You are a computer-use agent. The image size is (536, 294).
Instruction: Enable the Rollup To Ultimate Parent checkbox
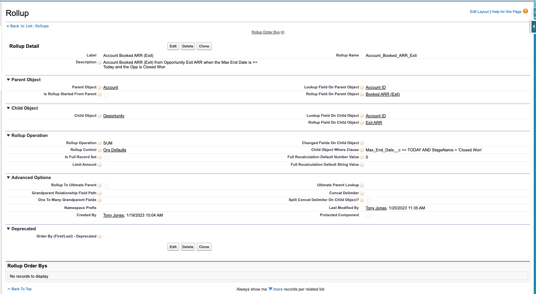click(107, 186)
